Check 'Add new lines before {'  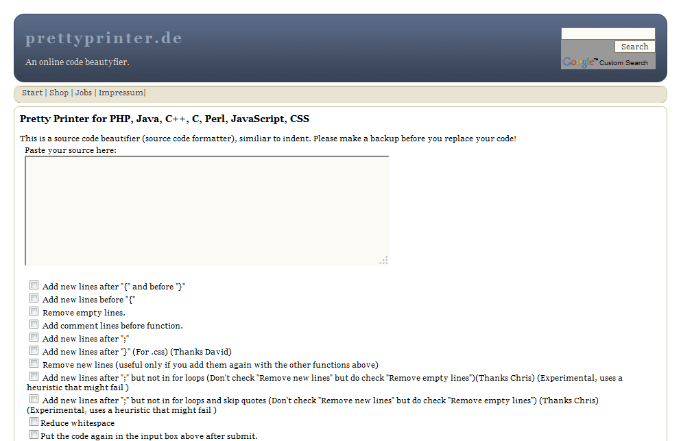click(34, 298)
